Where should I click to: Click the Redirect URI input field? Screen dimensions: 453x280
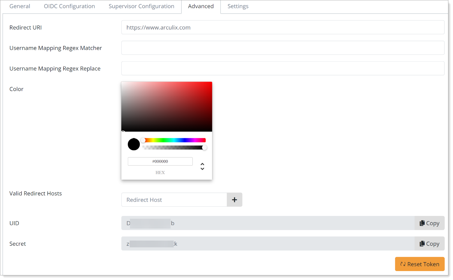283,27
